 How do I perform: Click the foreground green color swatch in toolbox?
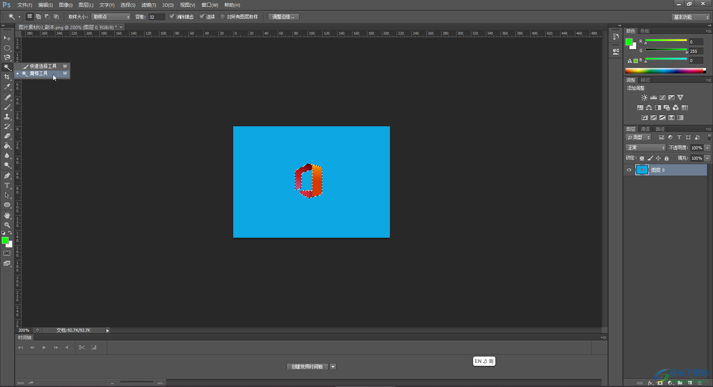pyautogui.click(x=5, y=241)
